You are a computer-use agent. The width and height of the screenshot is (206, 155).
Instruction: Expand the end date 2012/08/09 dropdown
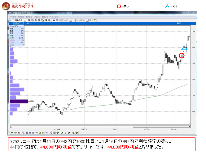pos(87,20)
